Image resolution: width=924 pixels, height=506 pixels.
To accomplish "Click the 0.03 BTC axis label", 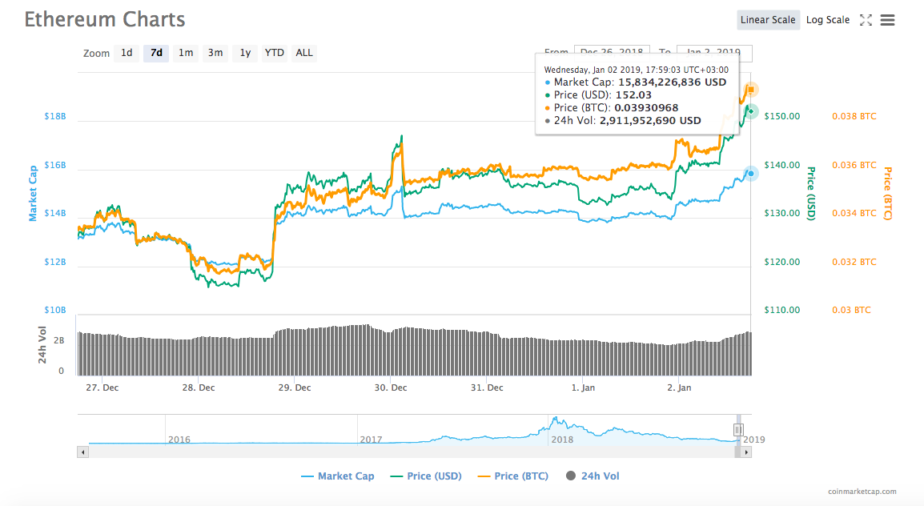I will pyautogui.click(x=851, y=310).
